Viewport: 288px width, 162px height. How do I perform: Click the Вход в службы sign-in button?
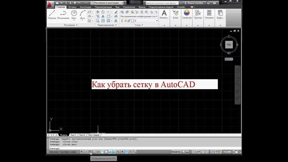pyautogui.click(x=194, y=3)
